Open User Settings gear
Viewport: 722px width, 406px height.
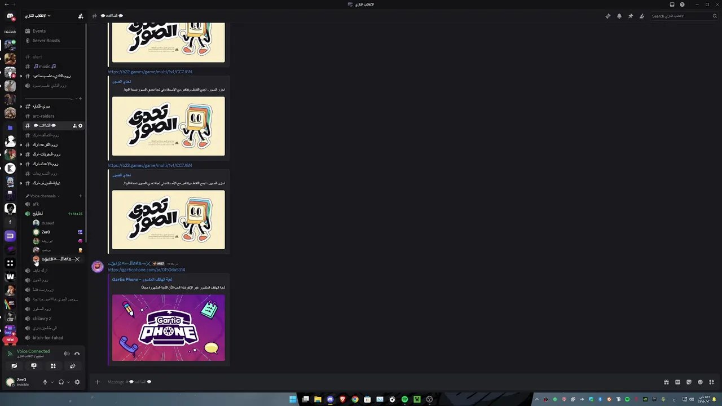[x=77, y=382]
